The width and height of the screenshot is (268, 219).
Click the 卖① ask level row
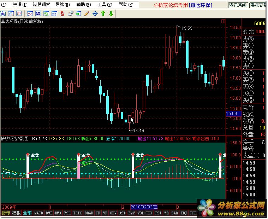pyautogui.click(x=254, y=65)
